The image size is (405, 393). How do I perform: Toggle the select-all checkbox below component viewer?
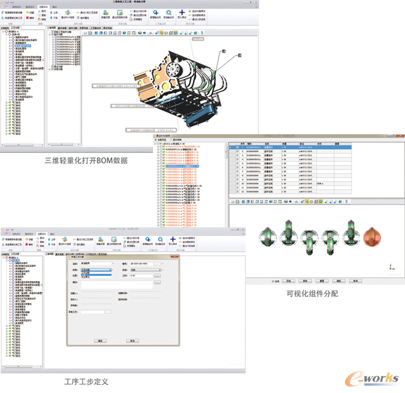tap(273, 281)
